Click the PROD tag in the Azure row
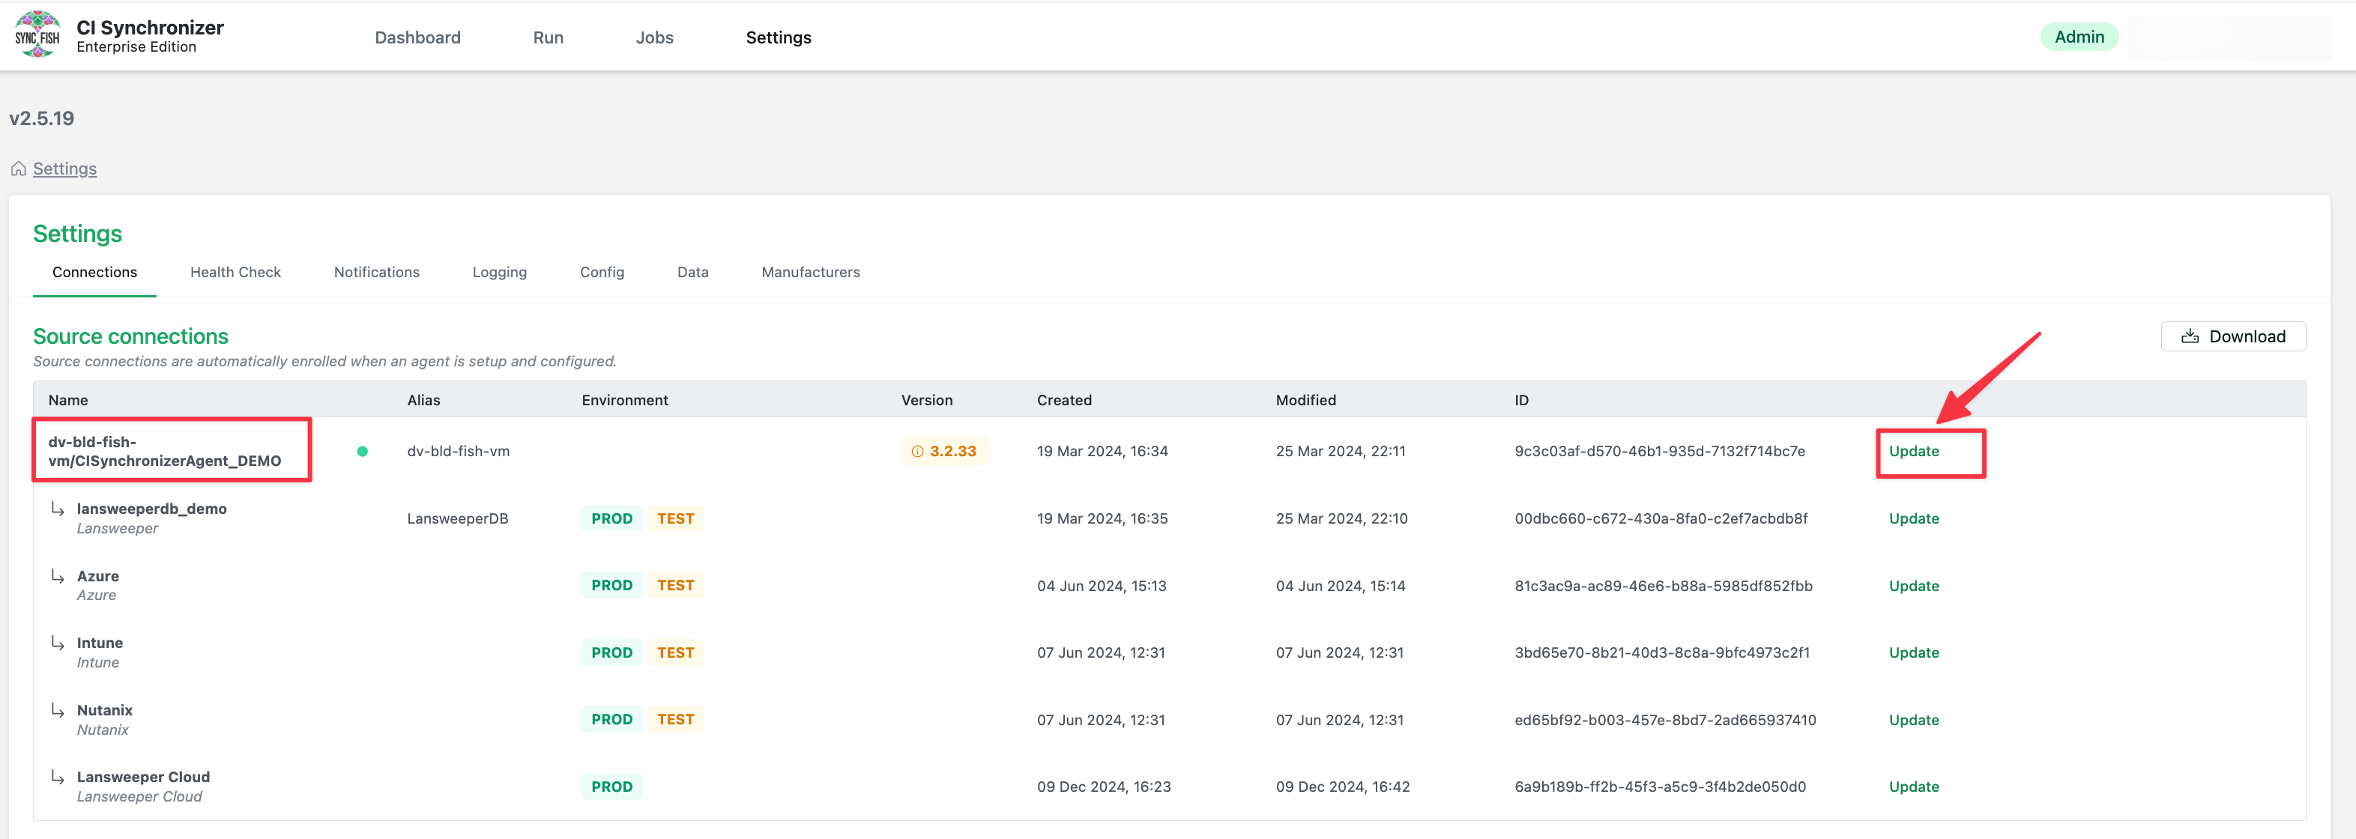 click(612, 586)
